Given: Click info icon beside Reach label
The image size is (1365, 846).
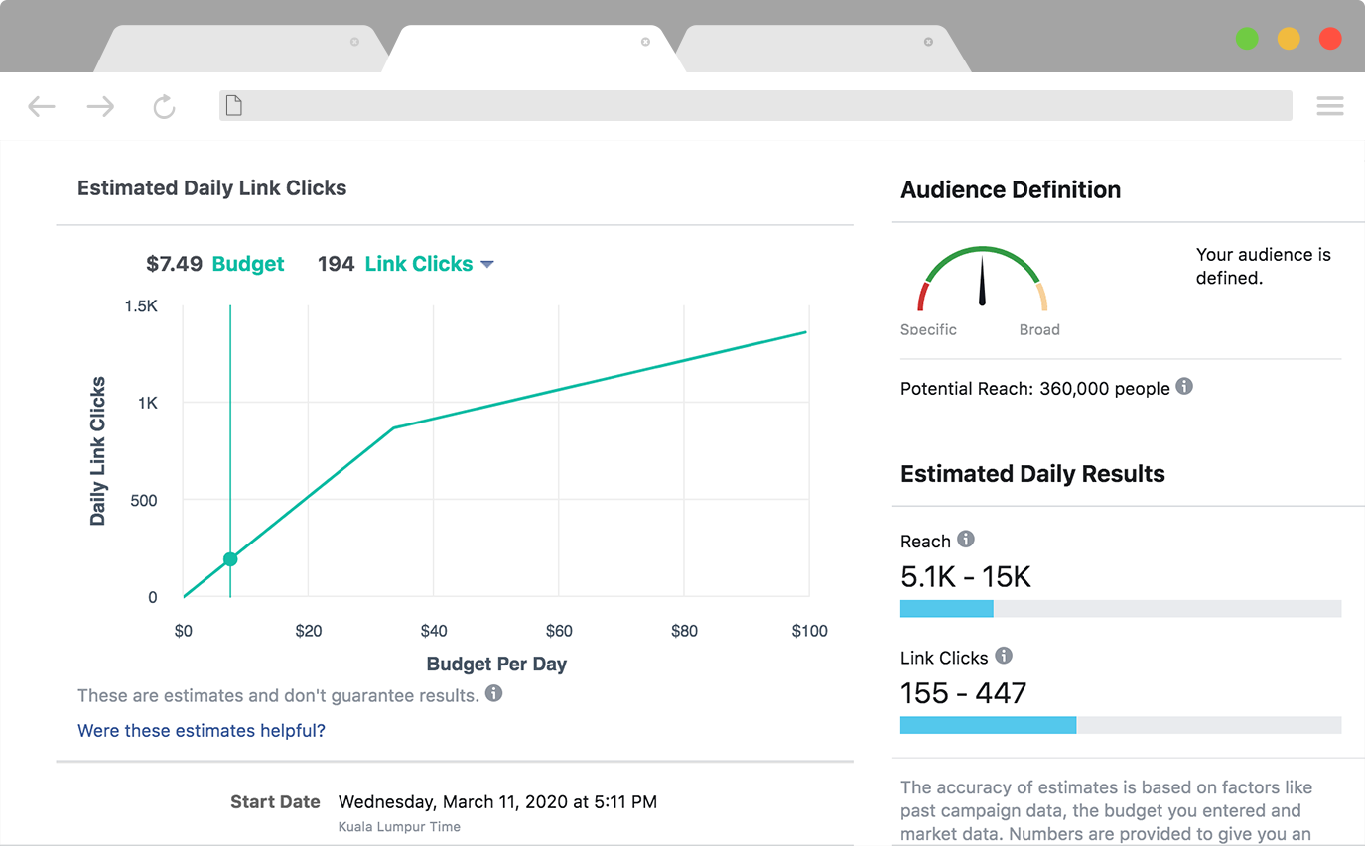Looking at the screenshot, I should 966,540.
